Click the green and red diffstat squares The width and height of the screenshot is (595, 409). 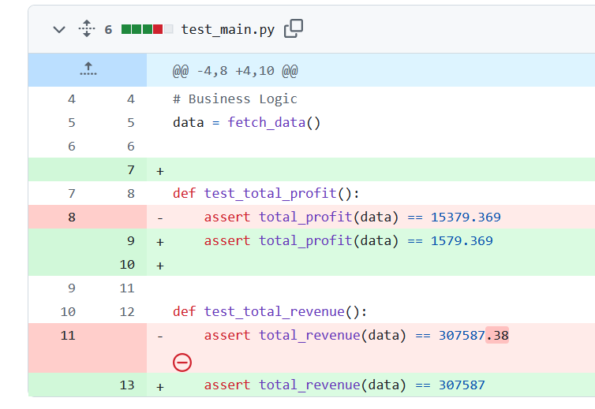[x=147, y=29]
